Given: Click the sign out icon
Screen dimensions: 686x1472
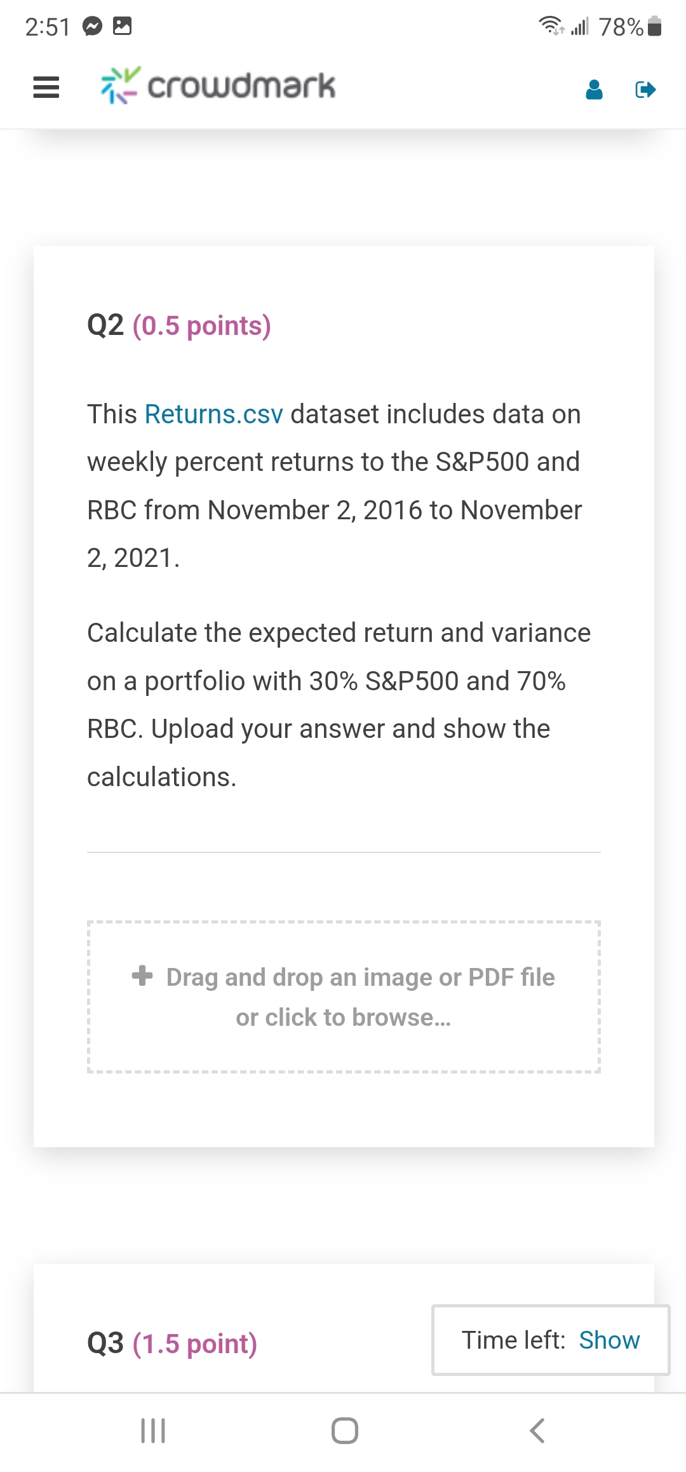Looking at the screenshot, I should [645, 90].
